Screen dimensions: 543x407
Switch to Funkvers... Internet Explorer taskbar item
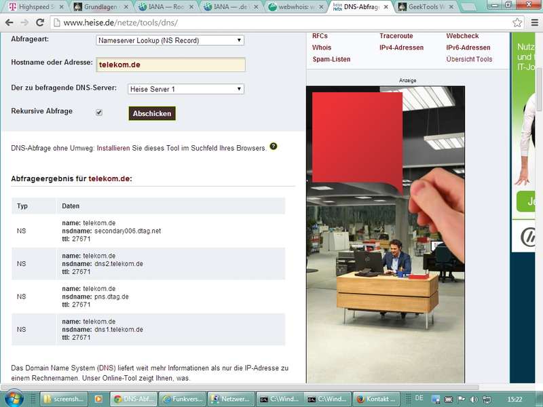[183, 399]
